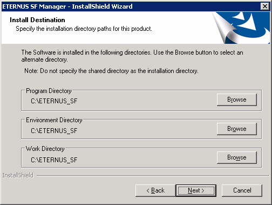Click the Environment Directory group label
The height and width of the screenshot is (205, 272).
point(54,120)
